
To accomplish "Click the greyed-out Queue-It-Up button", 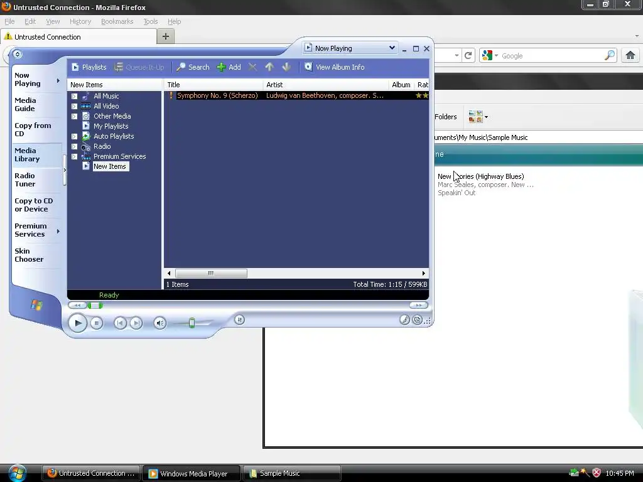I will pos(139,67).
